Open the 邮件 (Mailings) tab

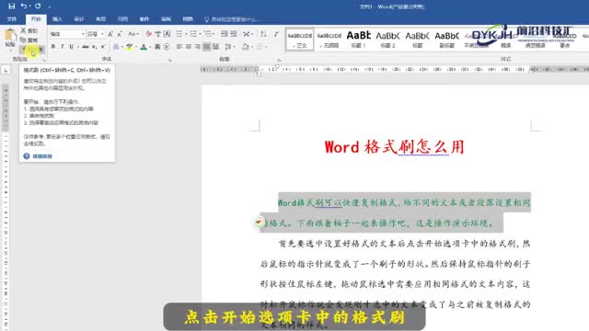(x=144, y=18)
